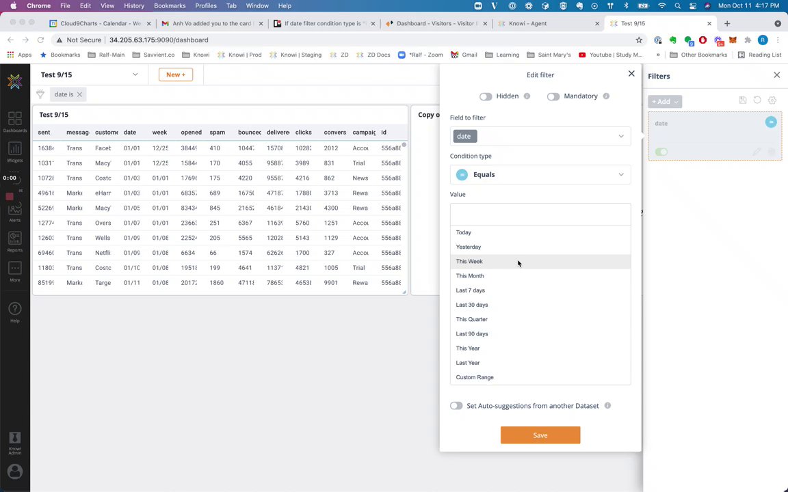
Task: Click the reset icon in Filters panel
Action: tap(757, 100)
